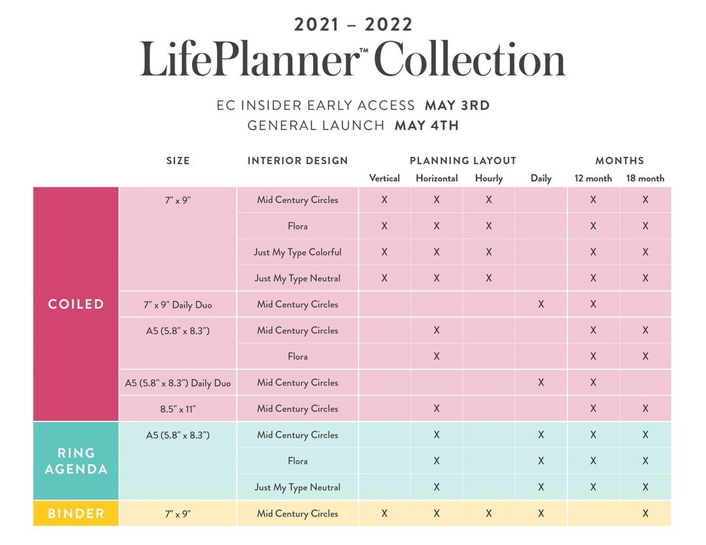Image resolution: width=706 pixels, height=545 pixels.
Task: Click the 7" x 9" Daily Duo size cell
Action: tap(178, 305)
